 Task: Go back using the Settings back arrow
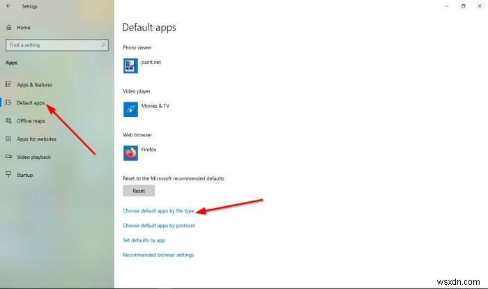[8, 6]
